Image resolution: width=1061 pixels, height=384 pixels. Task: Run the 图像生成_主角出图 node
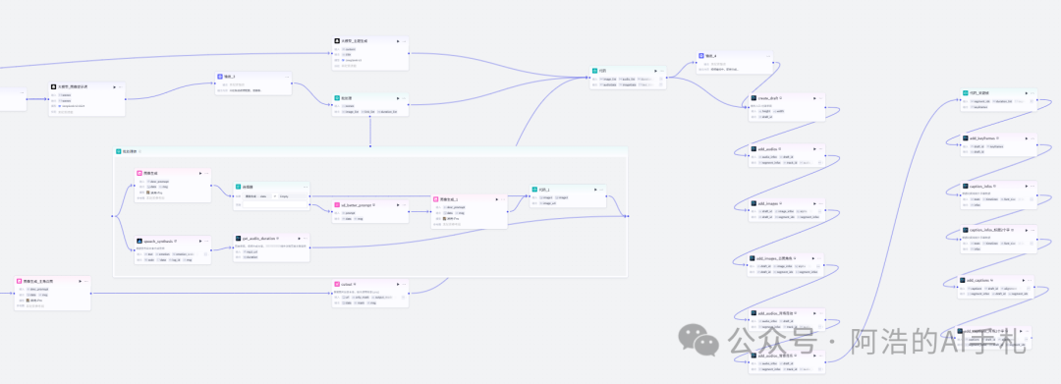pos(80,281)
